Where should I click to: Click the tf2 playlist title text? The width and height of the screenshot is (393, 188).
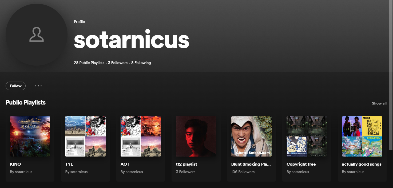pyautogui.click(x=186, y=164)
